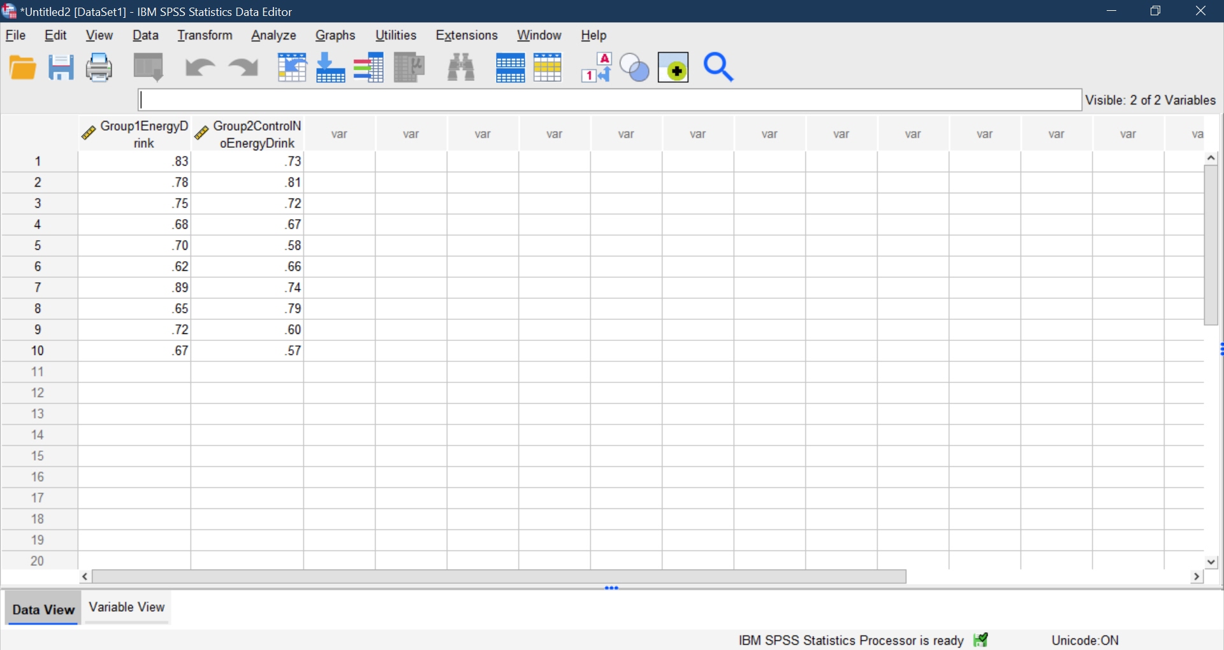Open the Analyze menu
Viewport: 1224px width, 650px height.
(x=274, y=36)
